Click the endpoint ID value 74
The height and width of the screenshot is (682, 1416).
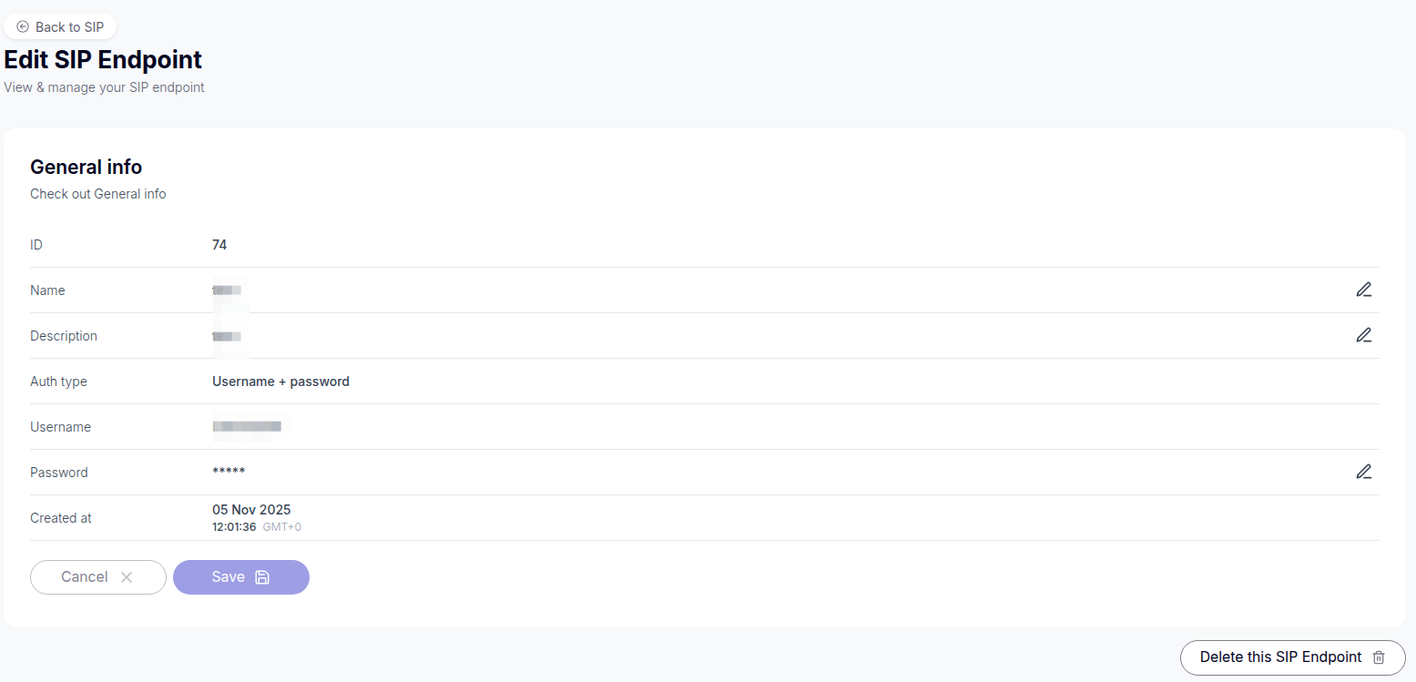(219, 245)
